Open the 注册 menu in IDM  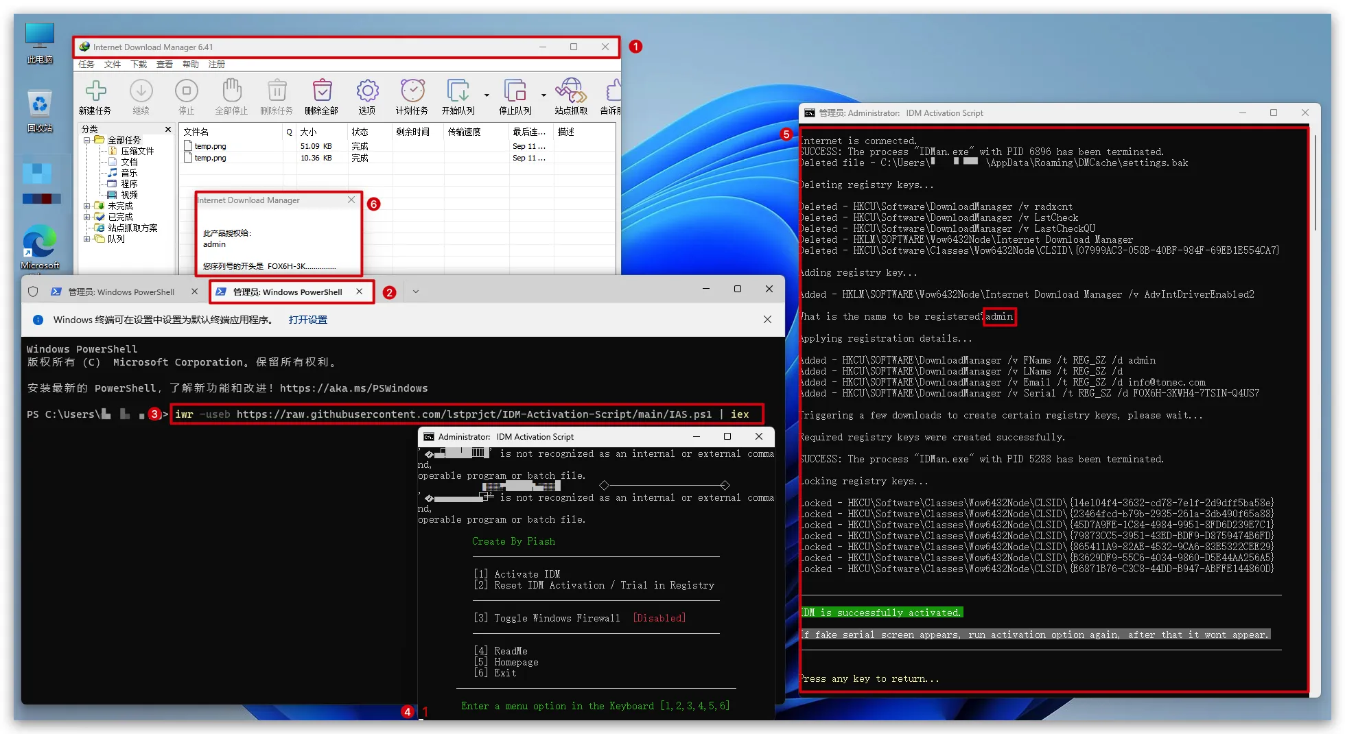point(217,64)
